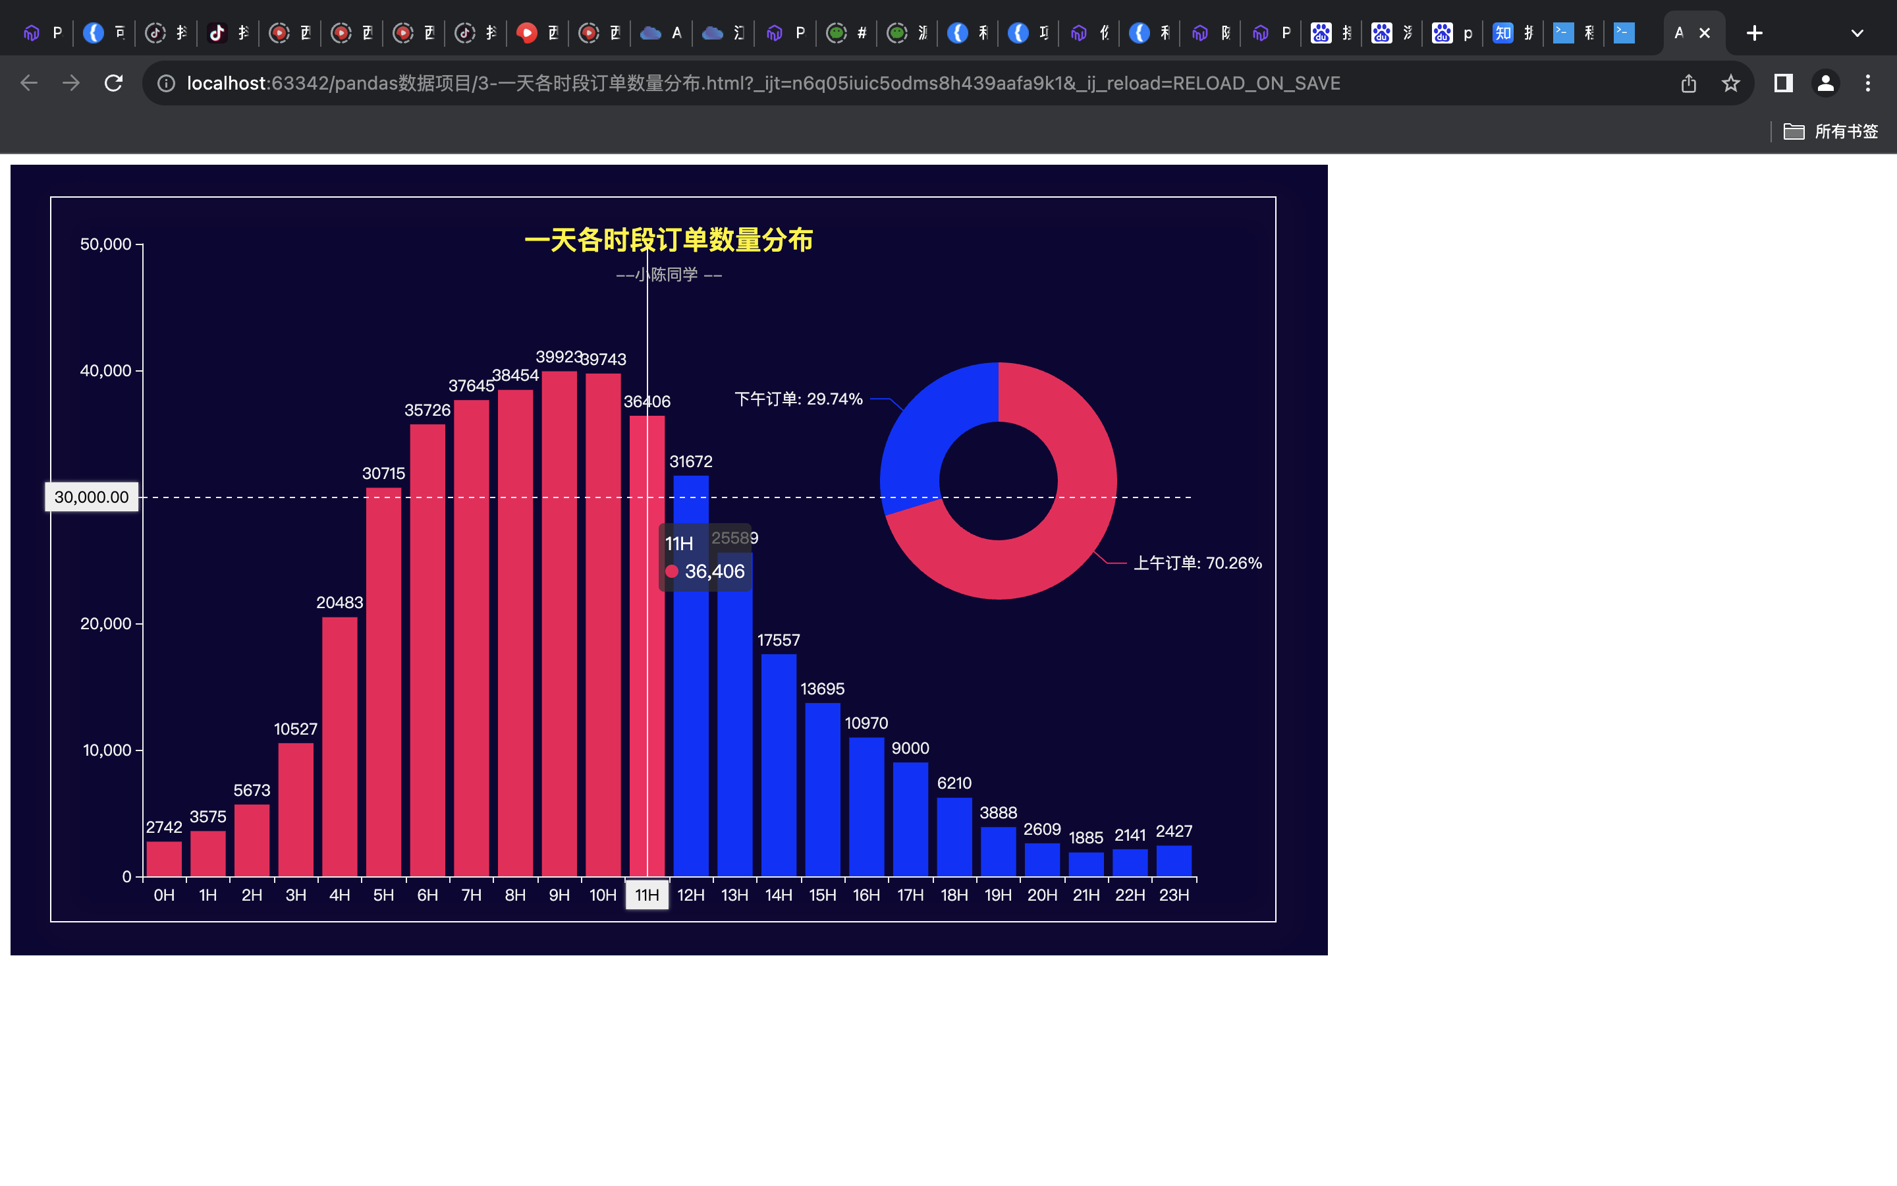Image resolution: width=1897 pixels, height=1186 pixels.
Task: Go back to the previous page
Action: [x=29, y=83]
